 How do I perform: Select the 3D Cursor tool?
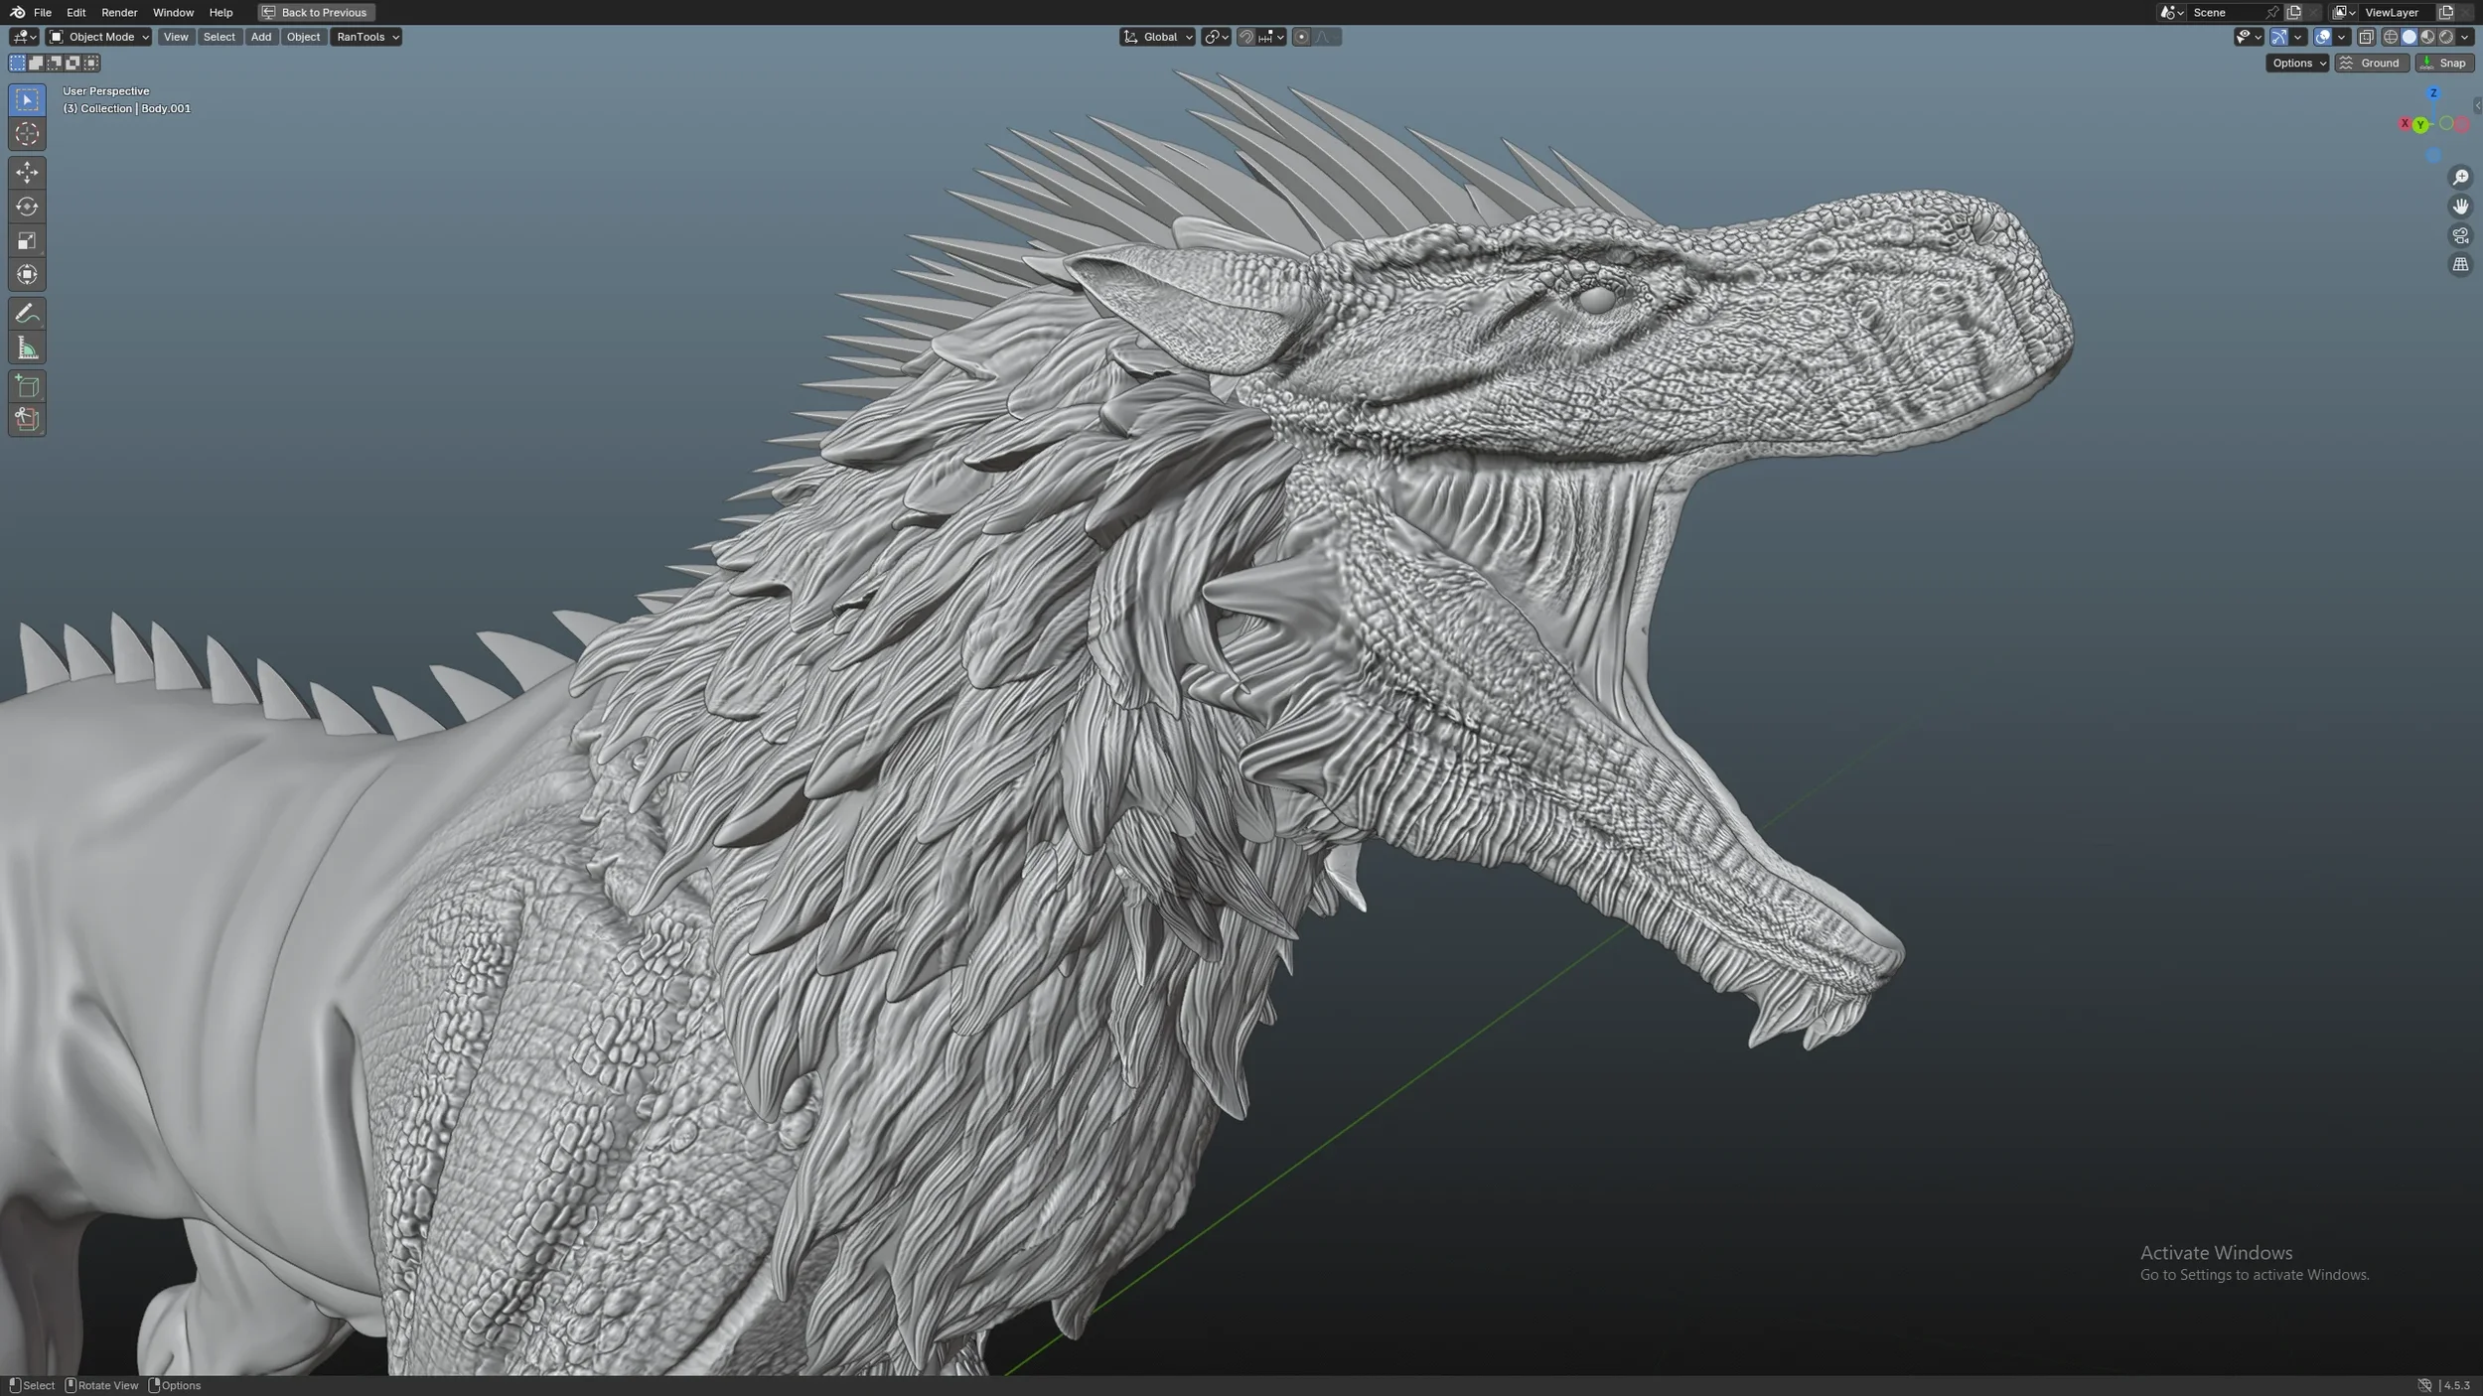point(27,134)
